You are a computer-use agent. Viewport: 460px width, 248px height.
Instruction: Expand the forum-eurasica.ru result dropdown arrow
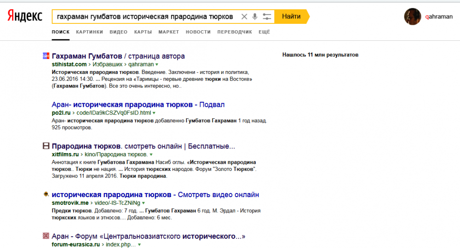(139, 245)
